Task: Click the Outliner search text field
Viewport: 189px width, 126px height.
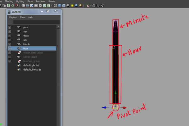Action: (37, 22)
